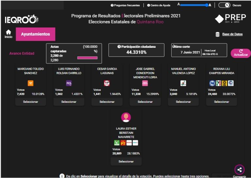Click the Base de Datos database icon
The width and height of the screenshot is (251, 178).
217,34
